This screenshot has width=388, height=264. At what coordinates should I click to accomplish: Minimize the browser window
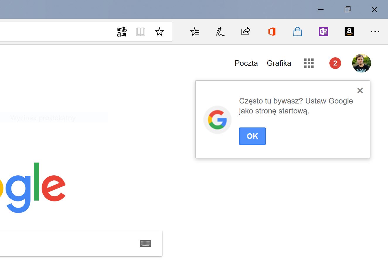[321, 9]
